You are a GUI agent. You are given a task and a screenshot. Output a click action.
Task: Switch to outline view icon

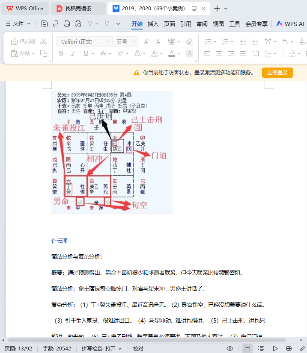click(x=261, y=348)
